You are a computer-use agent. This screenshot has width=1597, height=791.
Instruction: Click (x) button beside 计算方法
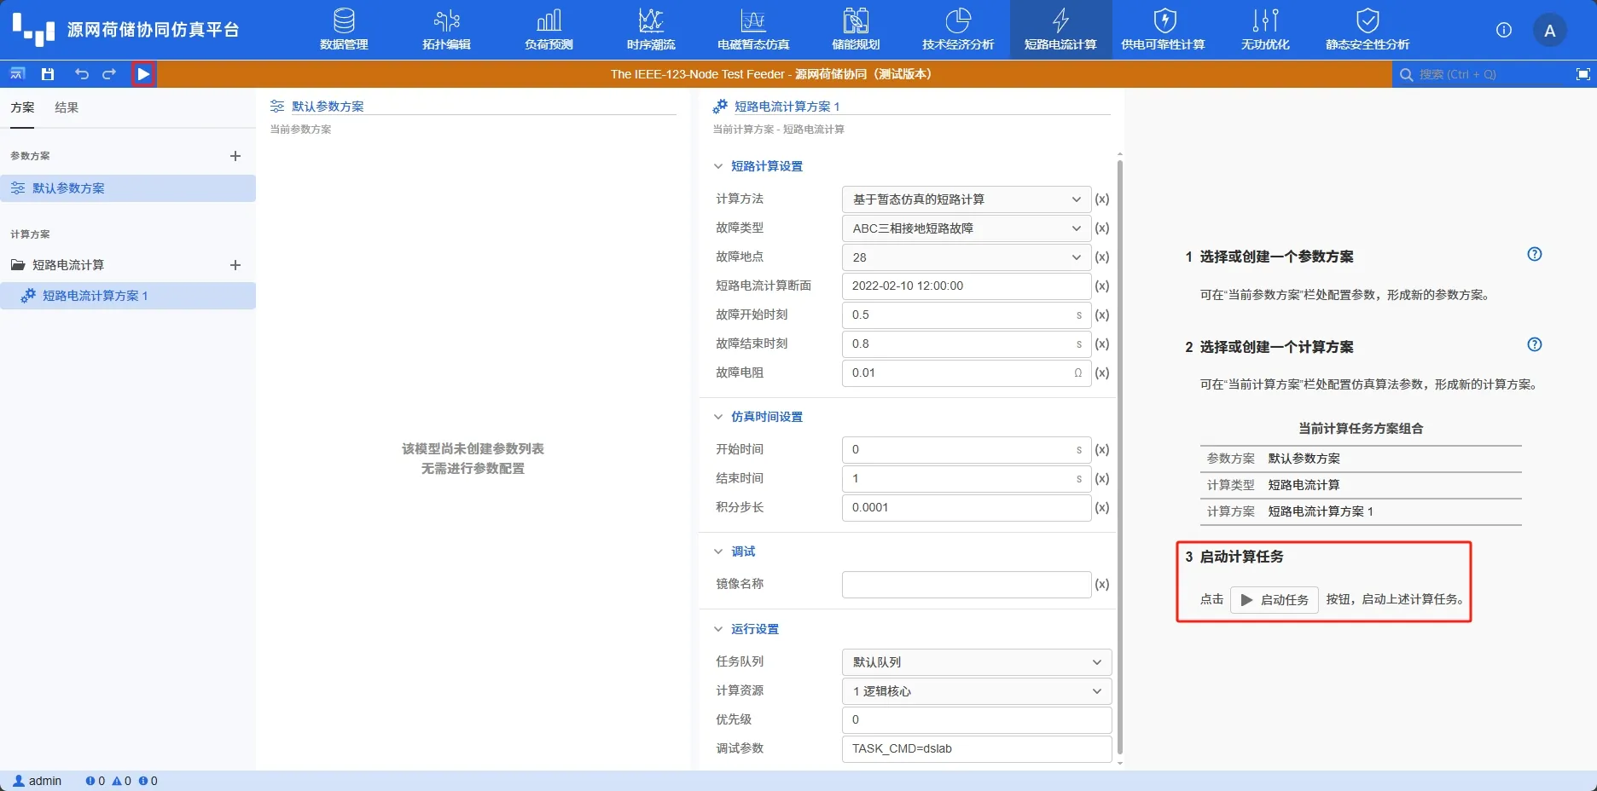1102,199
